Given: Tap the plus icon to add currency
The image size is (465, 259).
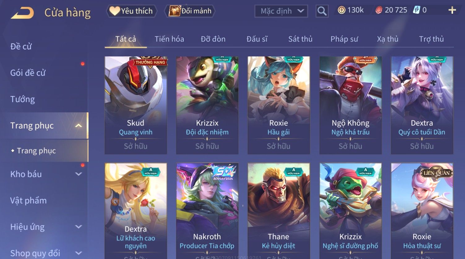Looking at the screenshot, I should pos(452,10).
